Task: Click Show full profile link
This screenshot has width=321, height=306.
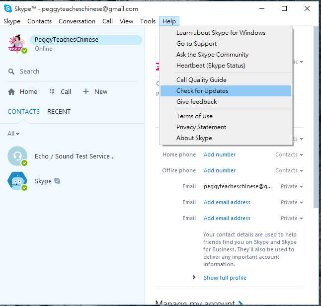Action: click(225, 278)
